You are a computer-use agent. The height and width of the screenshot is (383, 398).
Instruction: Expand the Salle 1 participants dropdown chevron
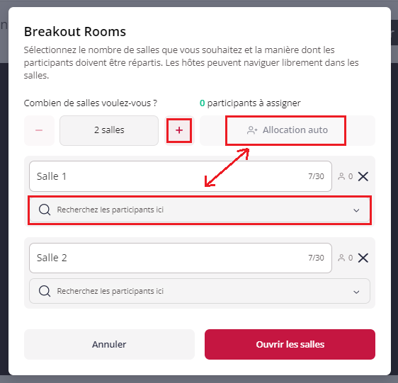click(x=356, y=210)
